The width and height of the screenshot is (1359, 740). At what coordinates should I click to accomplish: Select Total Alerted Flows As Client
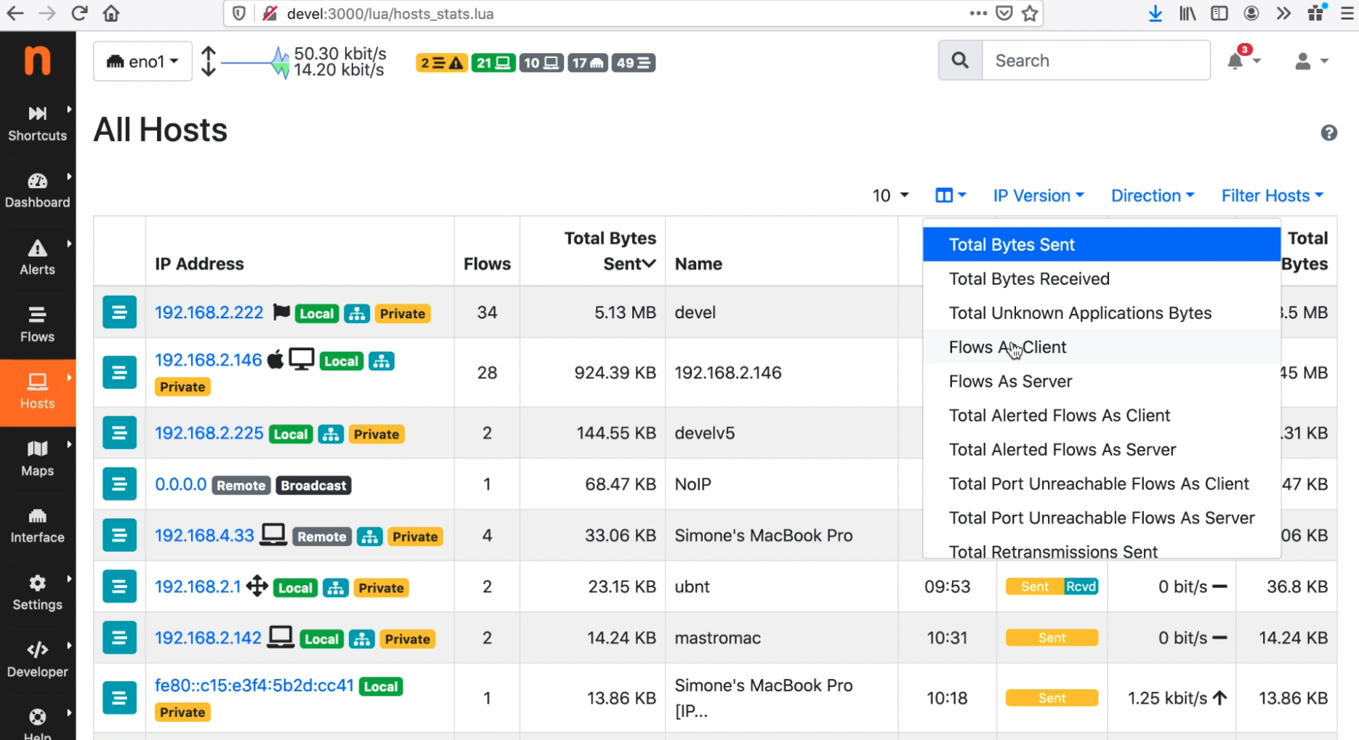[x=1102, y=415]
